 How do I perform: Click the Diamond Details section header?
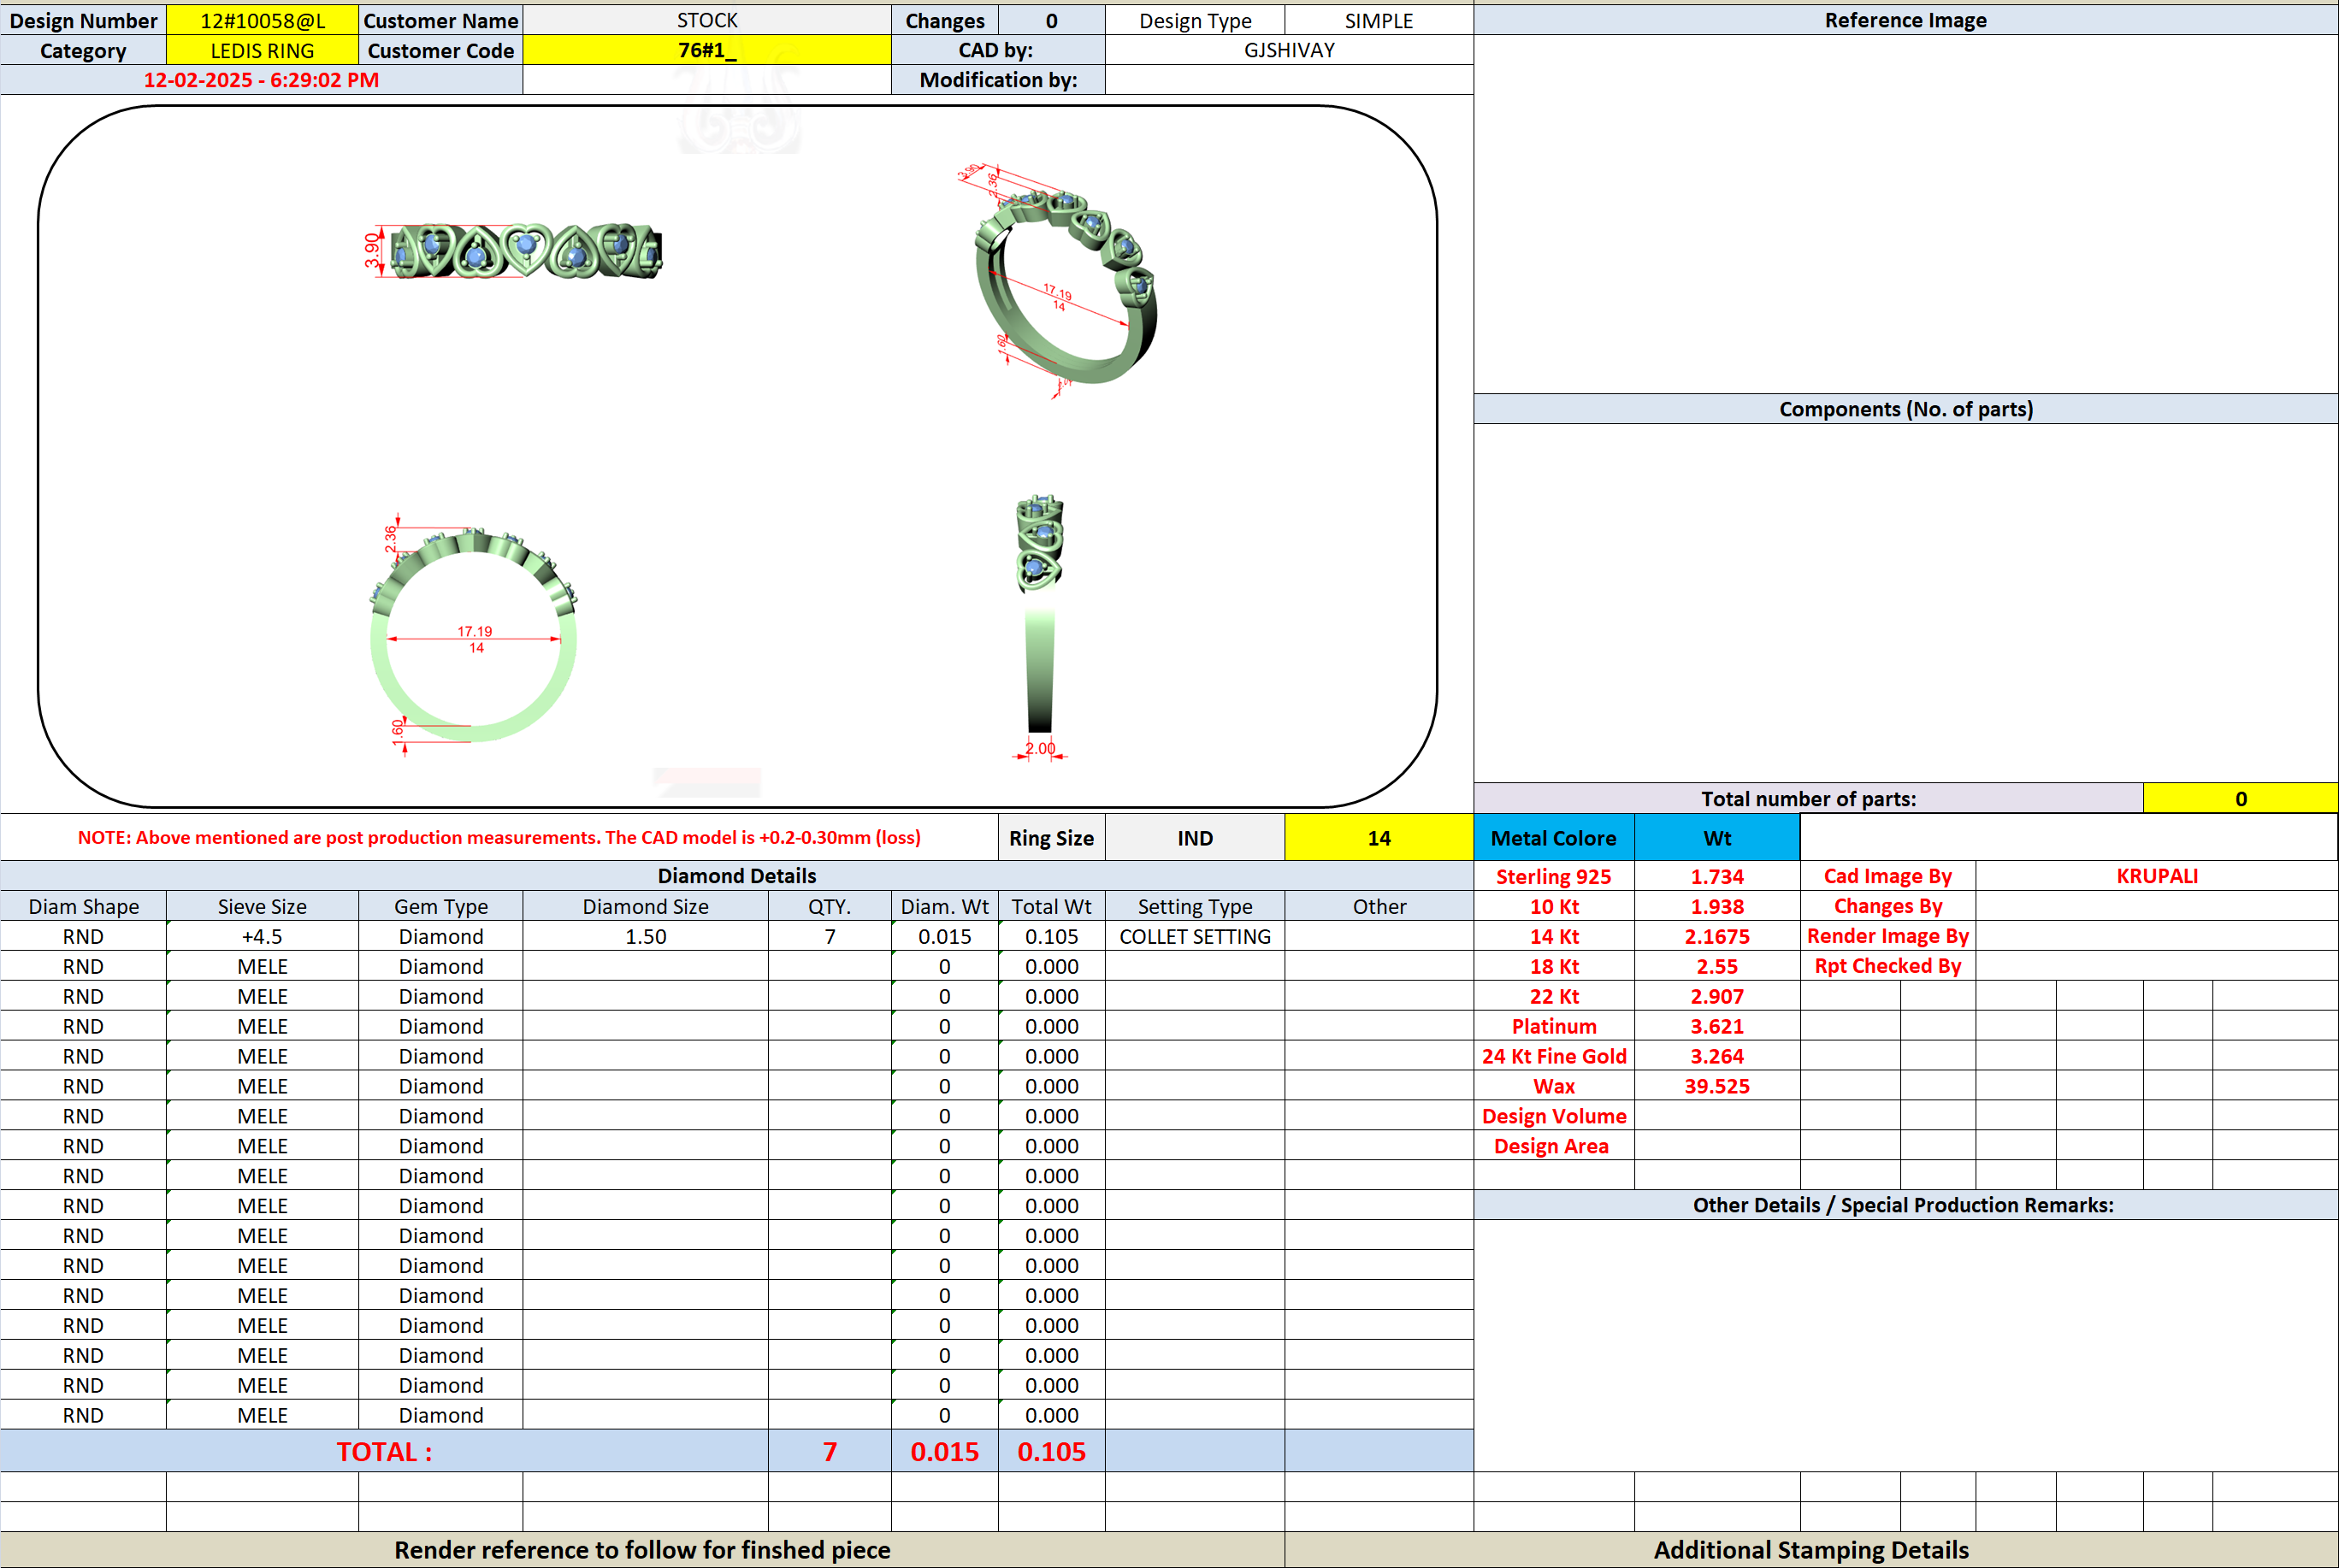[737, 876]
